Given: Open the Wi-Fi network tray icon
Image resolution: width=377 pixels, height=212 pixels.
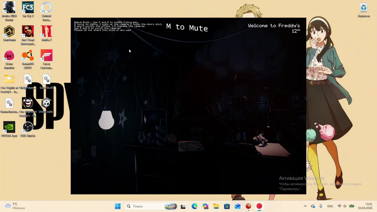Looking at the screenshot, I should (x=339, y=206).
